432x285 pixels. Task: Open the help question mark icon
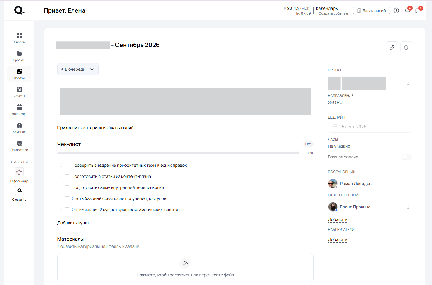click(x=396, y=10)
